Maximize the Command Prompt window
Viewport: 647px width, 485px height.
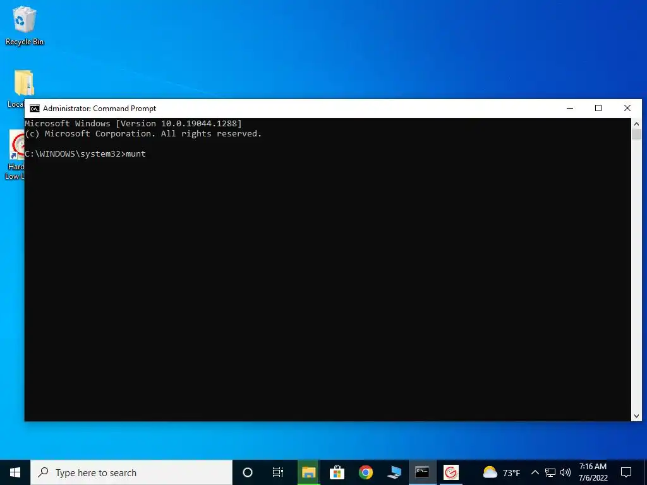[598, 108]
